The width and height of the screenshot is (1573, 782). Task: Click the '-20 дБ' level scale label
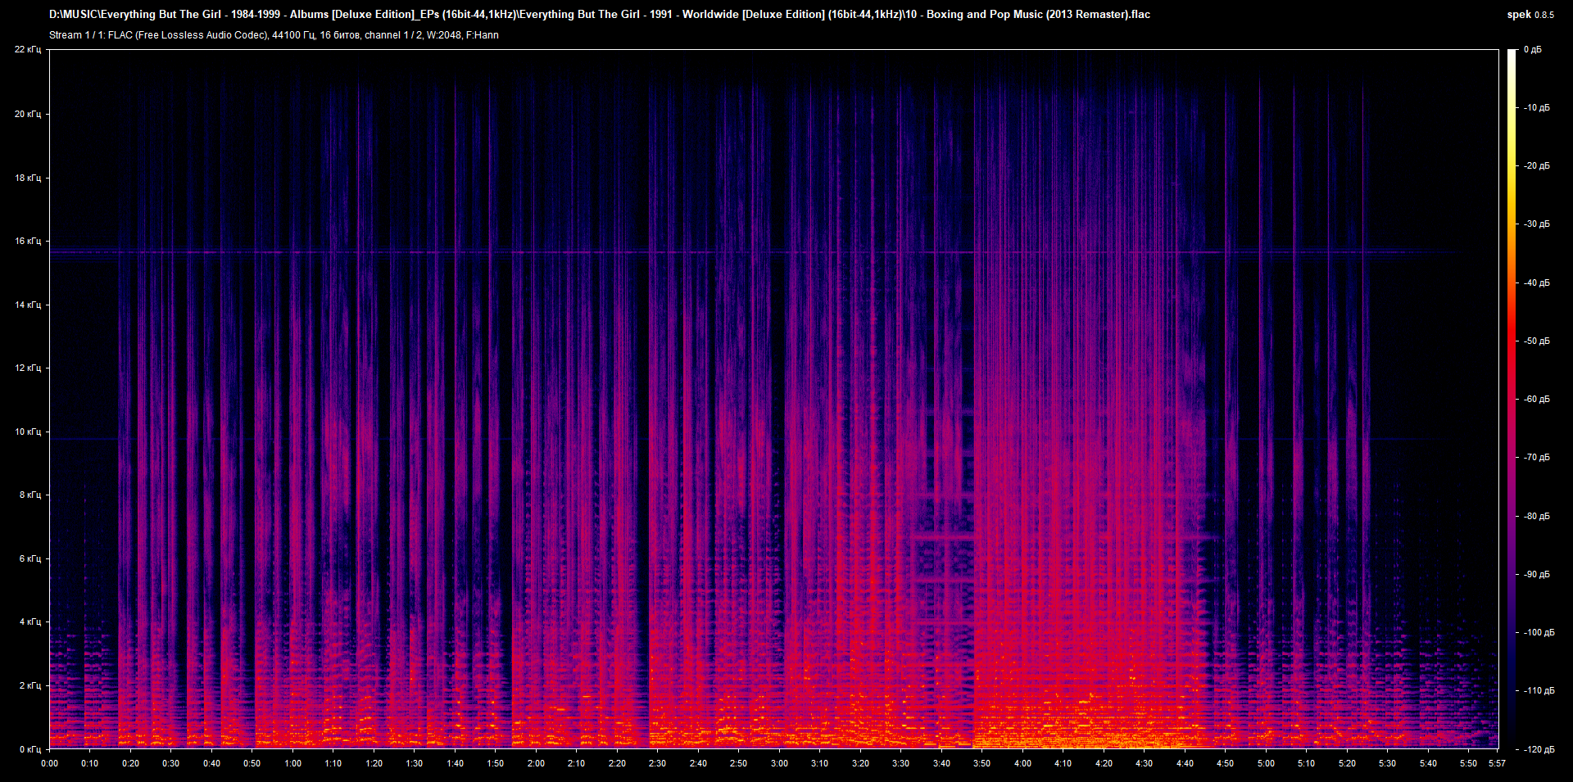pyautogui.click(x=1536, y=166)
